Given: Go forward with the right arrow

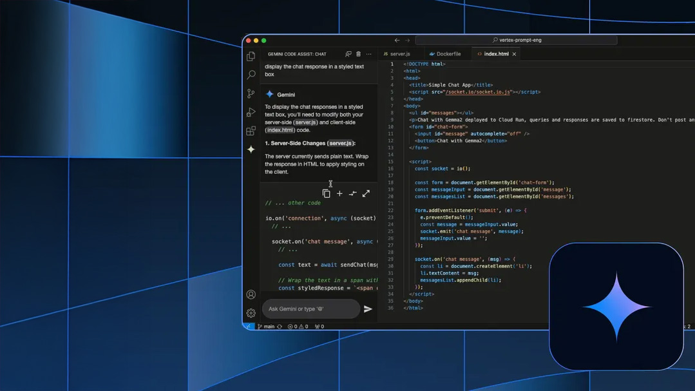Looking at the screenshot, I should [x=407, y=41].
